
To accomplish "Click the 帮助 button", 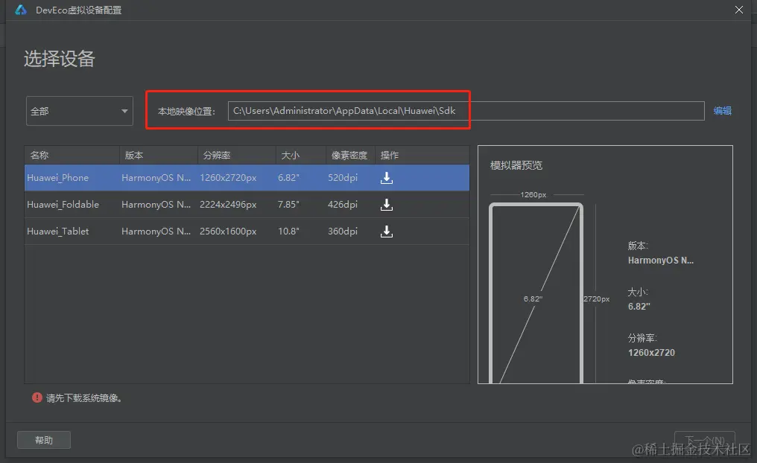I will 44,440.
